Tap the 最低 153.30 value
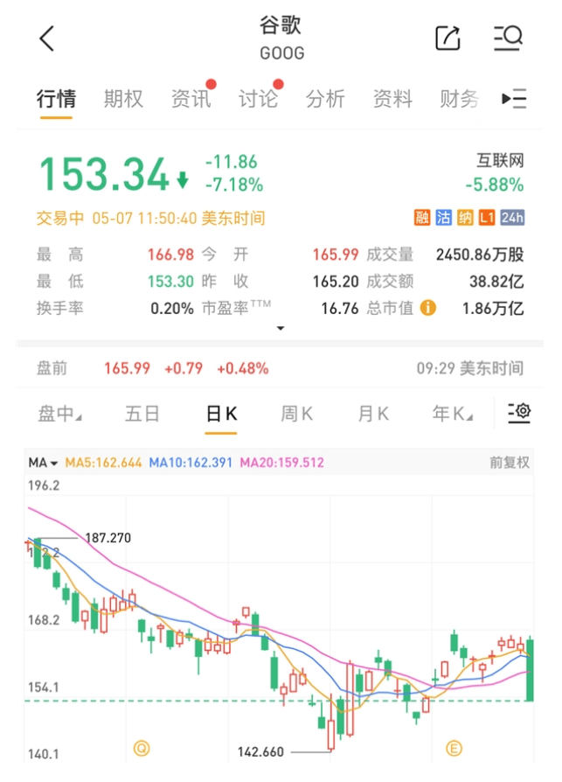 point(170,282)
